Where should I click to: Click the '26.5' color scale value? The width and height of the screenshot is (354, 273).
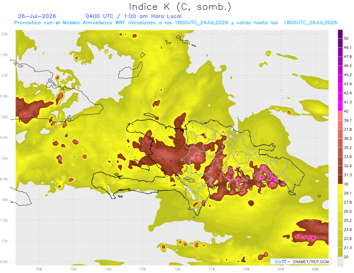[x=348, y=211]
